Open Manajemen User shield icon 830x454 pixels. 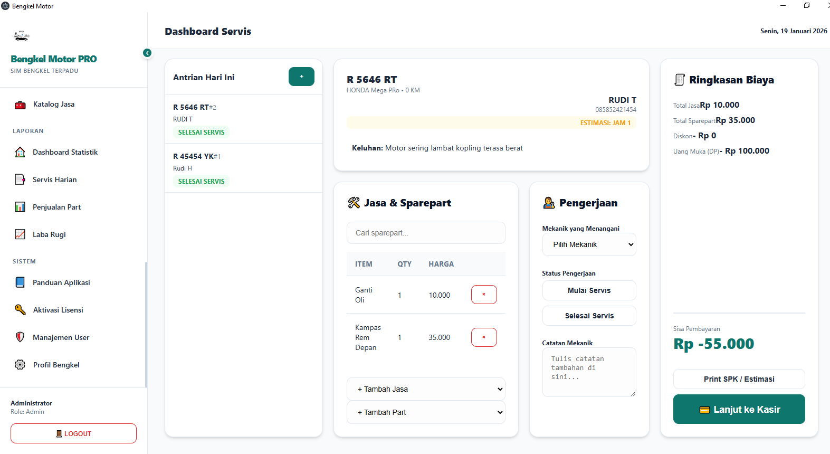pos(20,337)
